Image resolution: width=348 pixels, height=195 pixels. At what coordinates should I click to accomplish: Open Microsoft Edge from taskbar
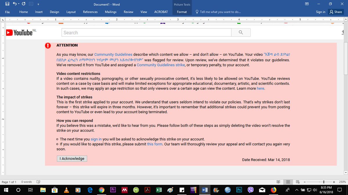click(x=90, y=190)
